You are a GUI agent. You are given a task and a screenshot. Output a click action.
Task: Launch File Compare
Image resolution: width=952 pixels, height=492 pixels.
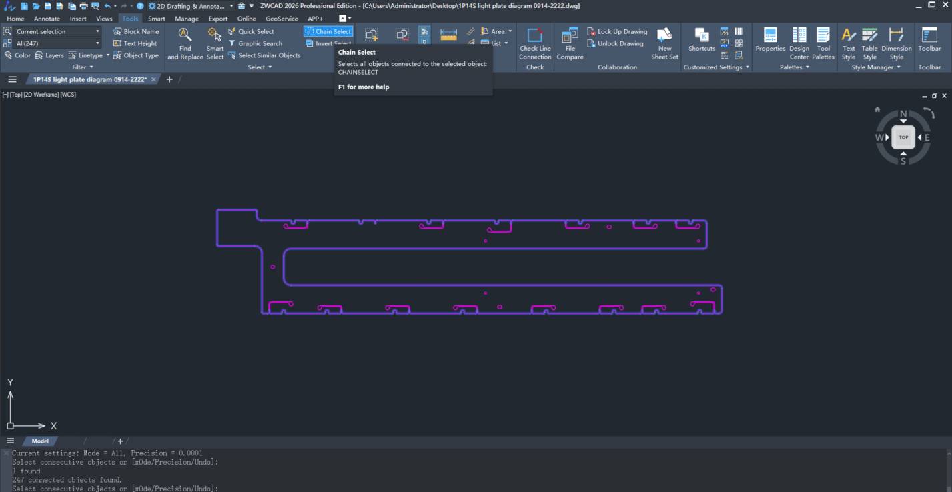click(x=570, y=43)
